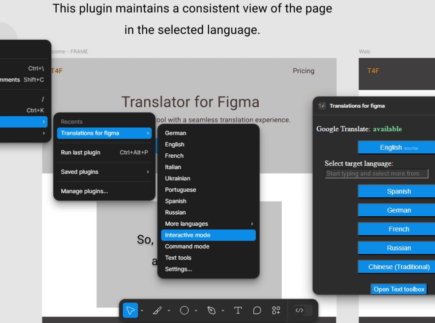Screen dimensions: 435x323
Task: Select the Move tool arrow icon
Action: 130,310
